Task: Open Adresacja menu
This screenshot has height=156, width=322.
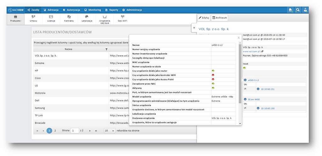Action: [51, 10]
